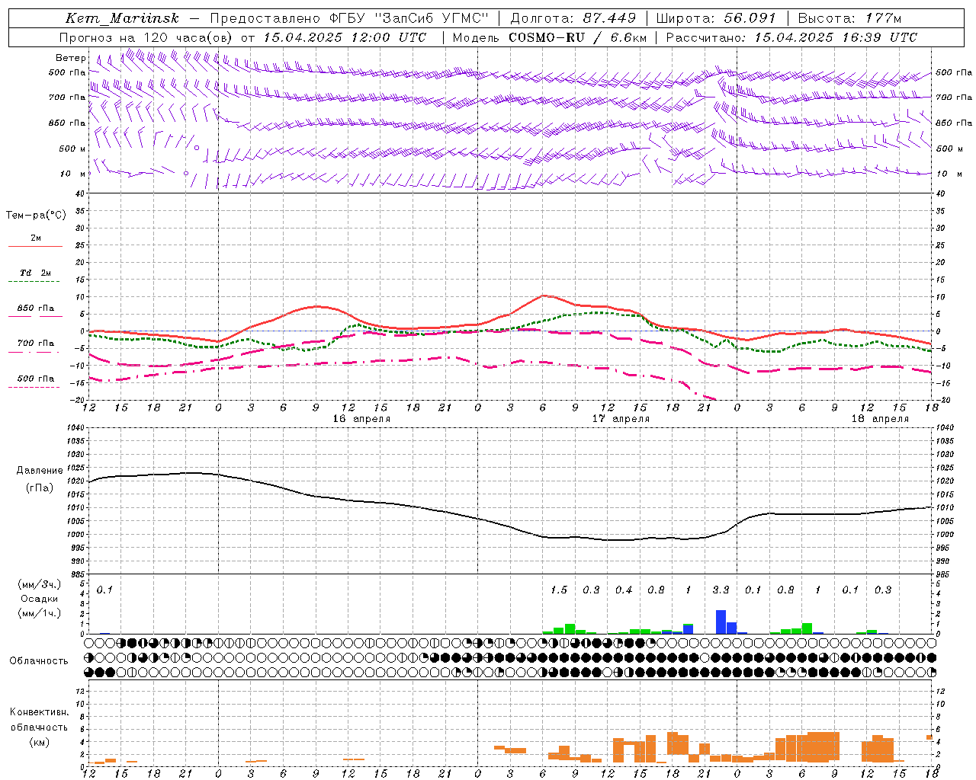Select the "Тем-ра(°C)" temperature panel label
The image size is (976, 780).
click(36, 216)
